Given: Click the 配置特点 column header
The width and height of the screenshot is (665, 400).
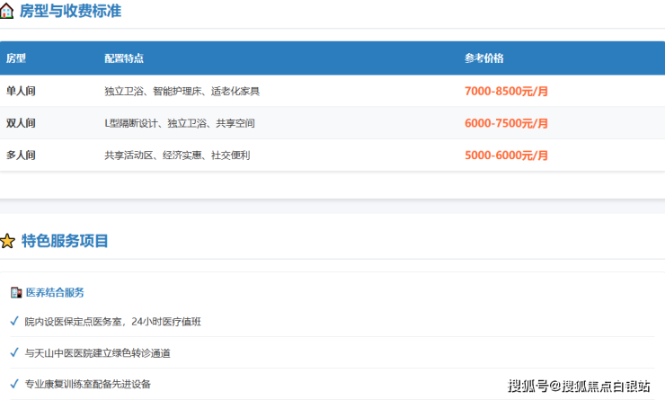Looking at the screenshot, I should 124,58.
